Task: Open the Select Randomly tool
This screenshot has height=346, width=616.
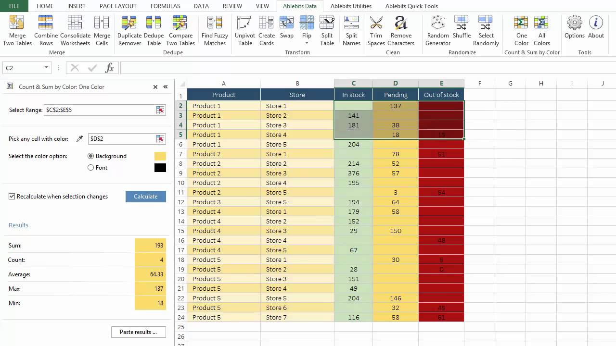Action: (486, 31)
